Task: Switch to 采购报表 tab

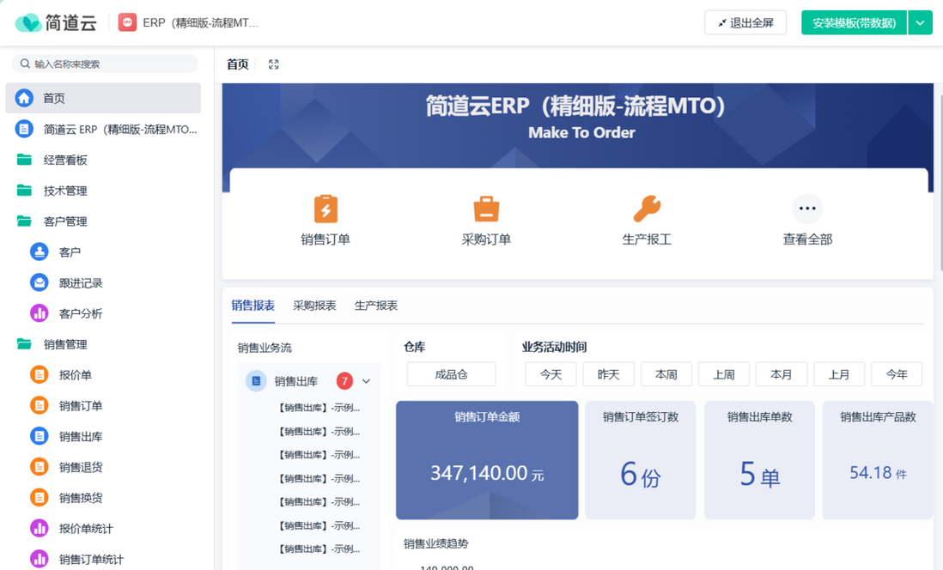Action: 314,306
